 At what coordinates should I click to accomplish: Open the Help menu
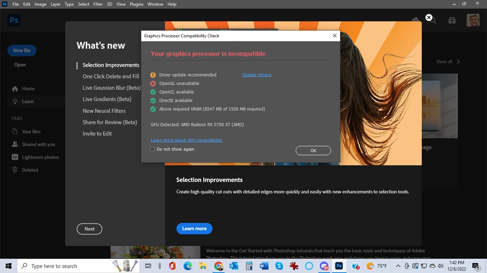click(172, 4)
